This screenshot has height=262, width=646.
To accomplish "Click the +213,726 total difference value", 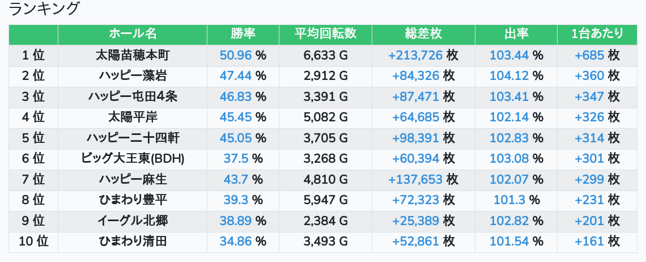I will 415,55.
